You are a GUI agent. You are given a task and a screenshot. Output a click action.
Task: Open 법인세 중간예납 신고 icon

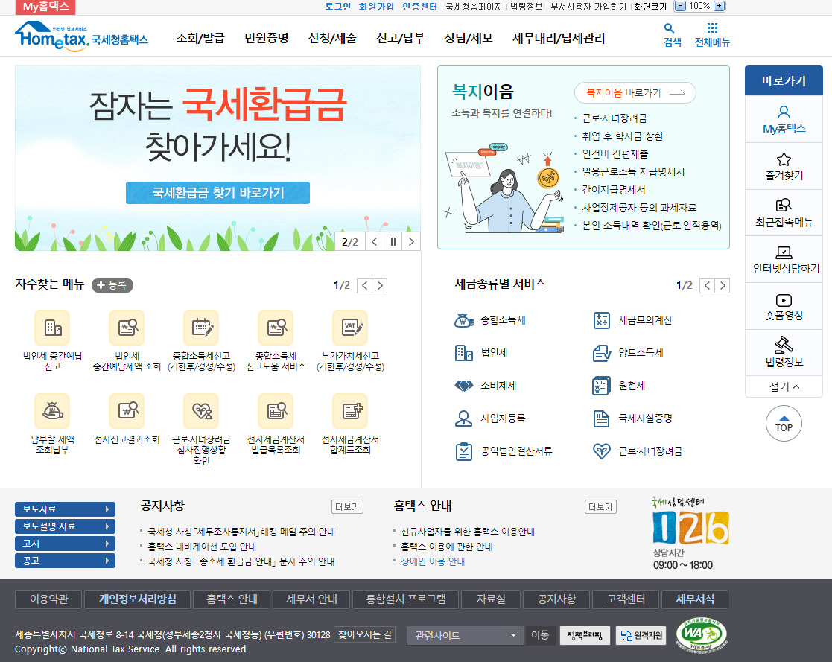(x=53, y=328)
